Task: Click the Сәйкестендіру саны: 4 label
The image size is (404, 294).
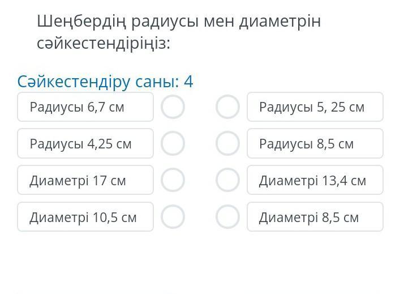Action: [x=105, y=82]
